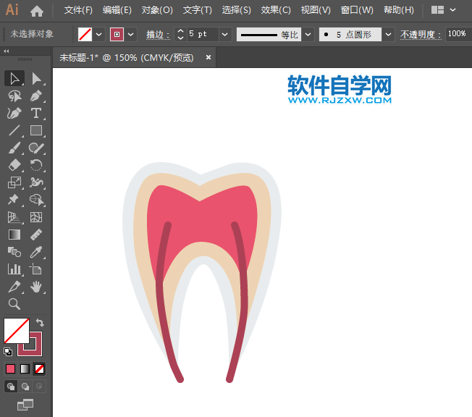Select the Eraser tool
The width and height of the screenshot is (472, 417).
click(x=14, y=165)
